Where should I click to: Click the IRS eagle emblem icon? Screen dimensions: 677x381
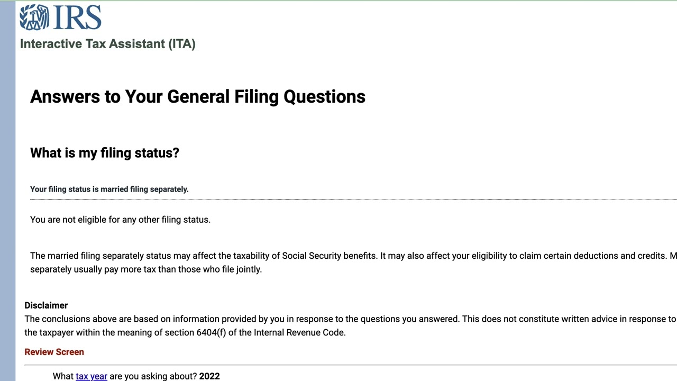click(33, 17)
